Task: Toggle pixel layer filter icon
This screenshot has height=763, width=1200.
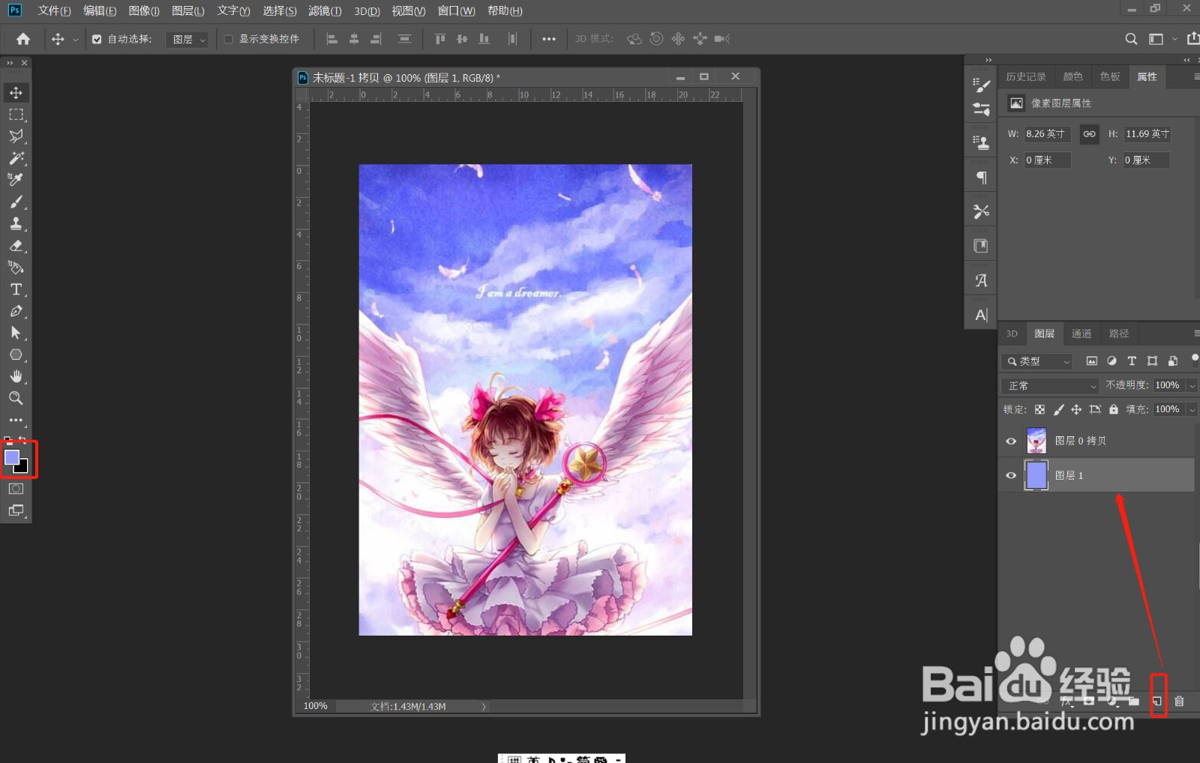Action: click(1092, 361)
